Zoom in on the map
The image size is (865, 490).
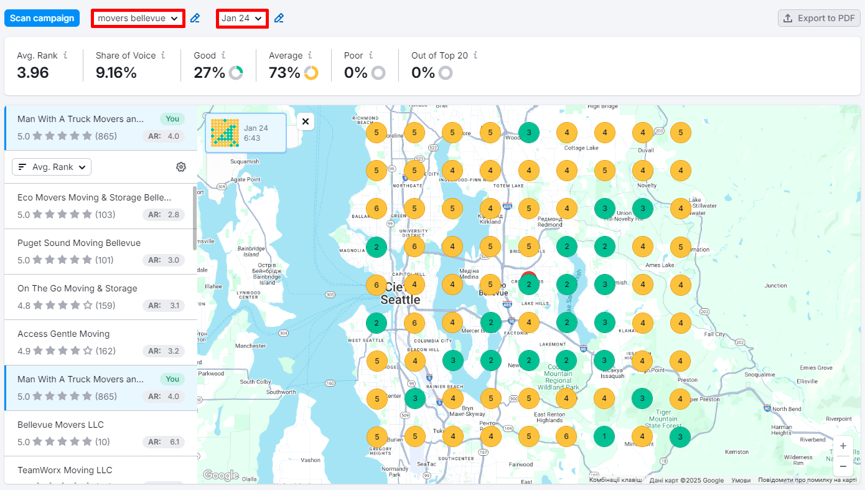pyautogui.click(x=843, y=446)
